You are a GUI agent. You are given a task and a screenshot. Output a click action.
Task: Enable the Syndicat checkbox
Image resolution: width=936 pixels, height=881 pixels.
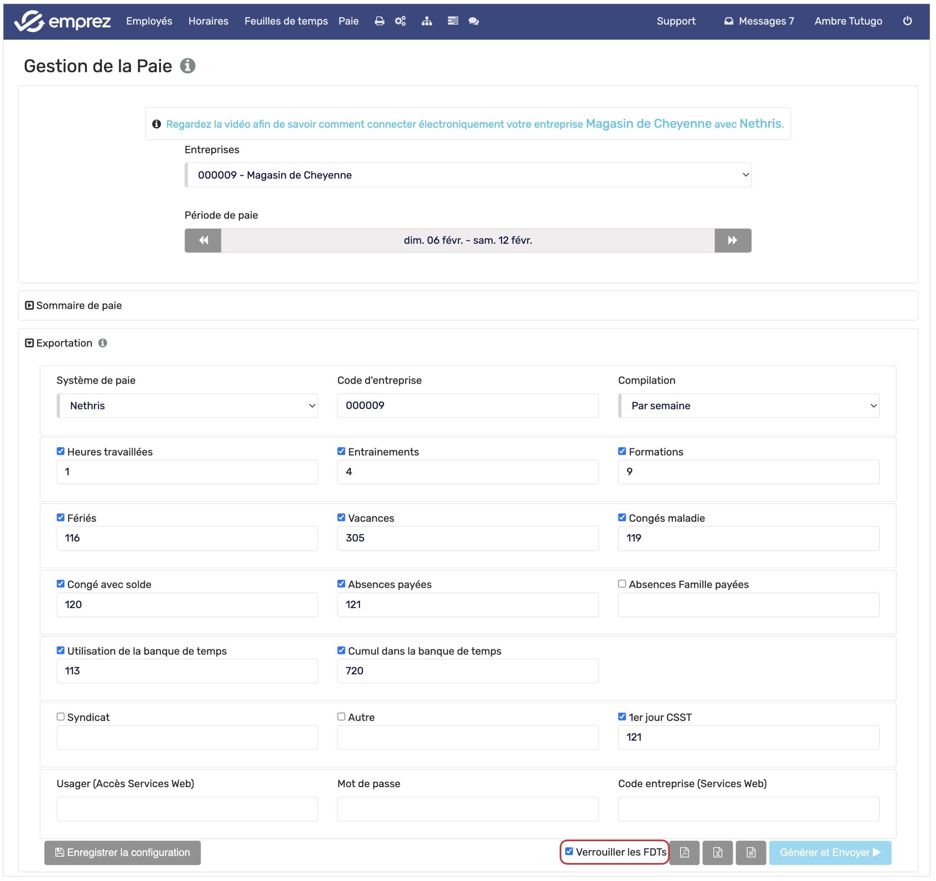61,717
